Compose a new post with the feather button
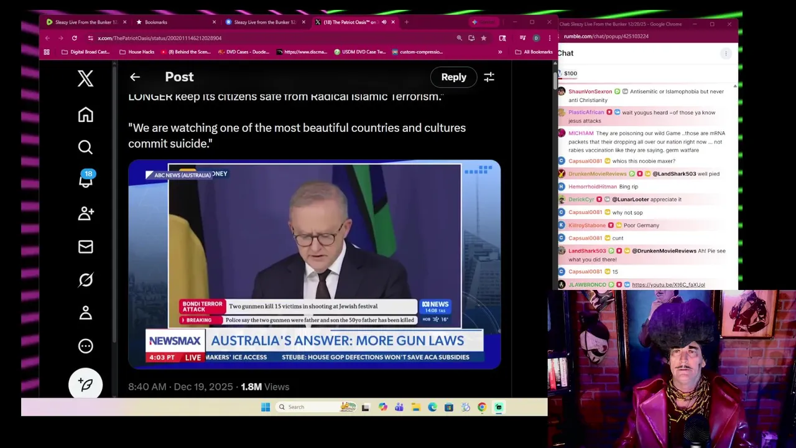The image size is (796, 448). [85, 385]
